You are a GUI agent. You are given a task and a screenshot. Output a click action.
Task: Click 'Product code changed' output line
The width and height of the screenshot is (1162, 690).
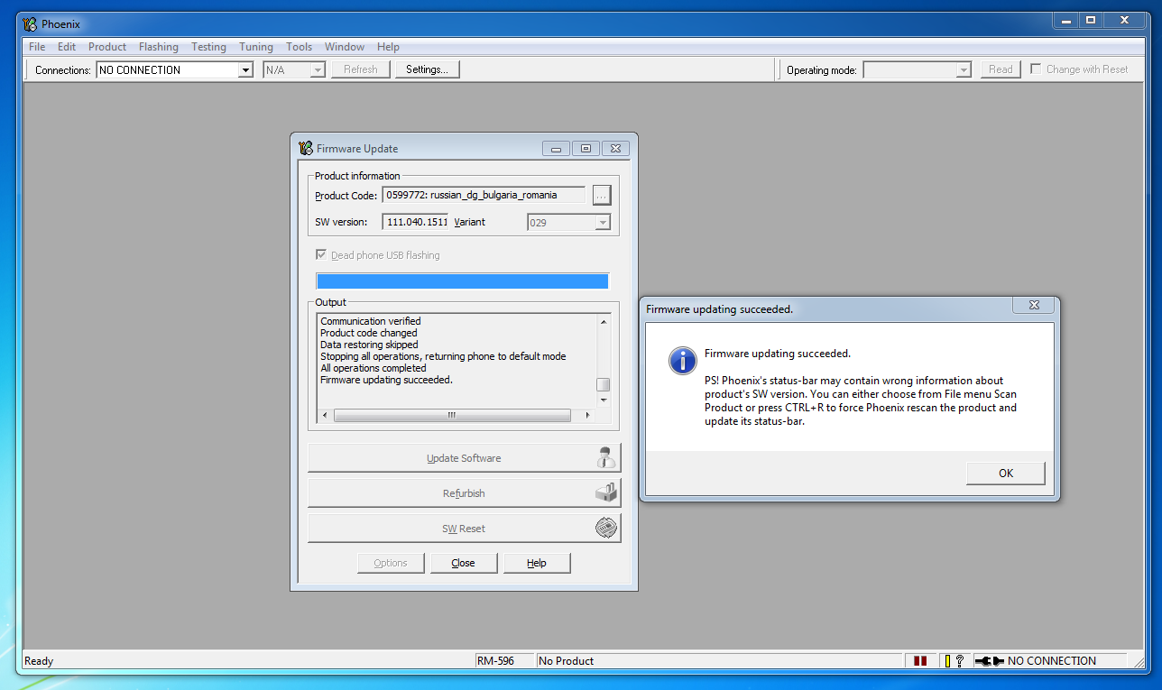tap(369, 333)
